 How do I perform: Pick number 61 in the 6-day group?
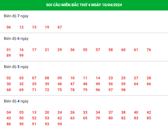coord(136,50)
